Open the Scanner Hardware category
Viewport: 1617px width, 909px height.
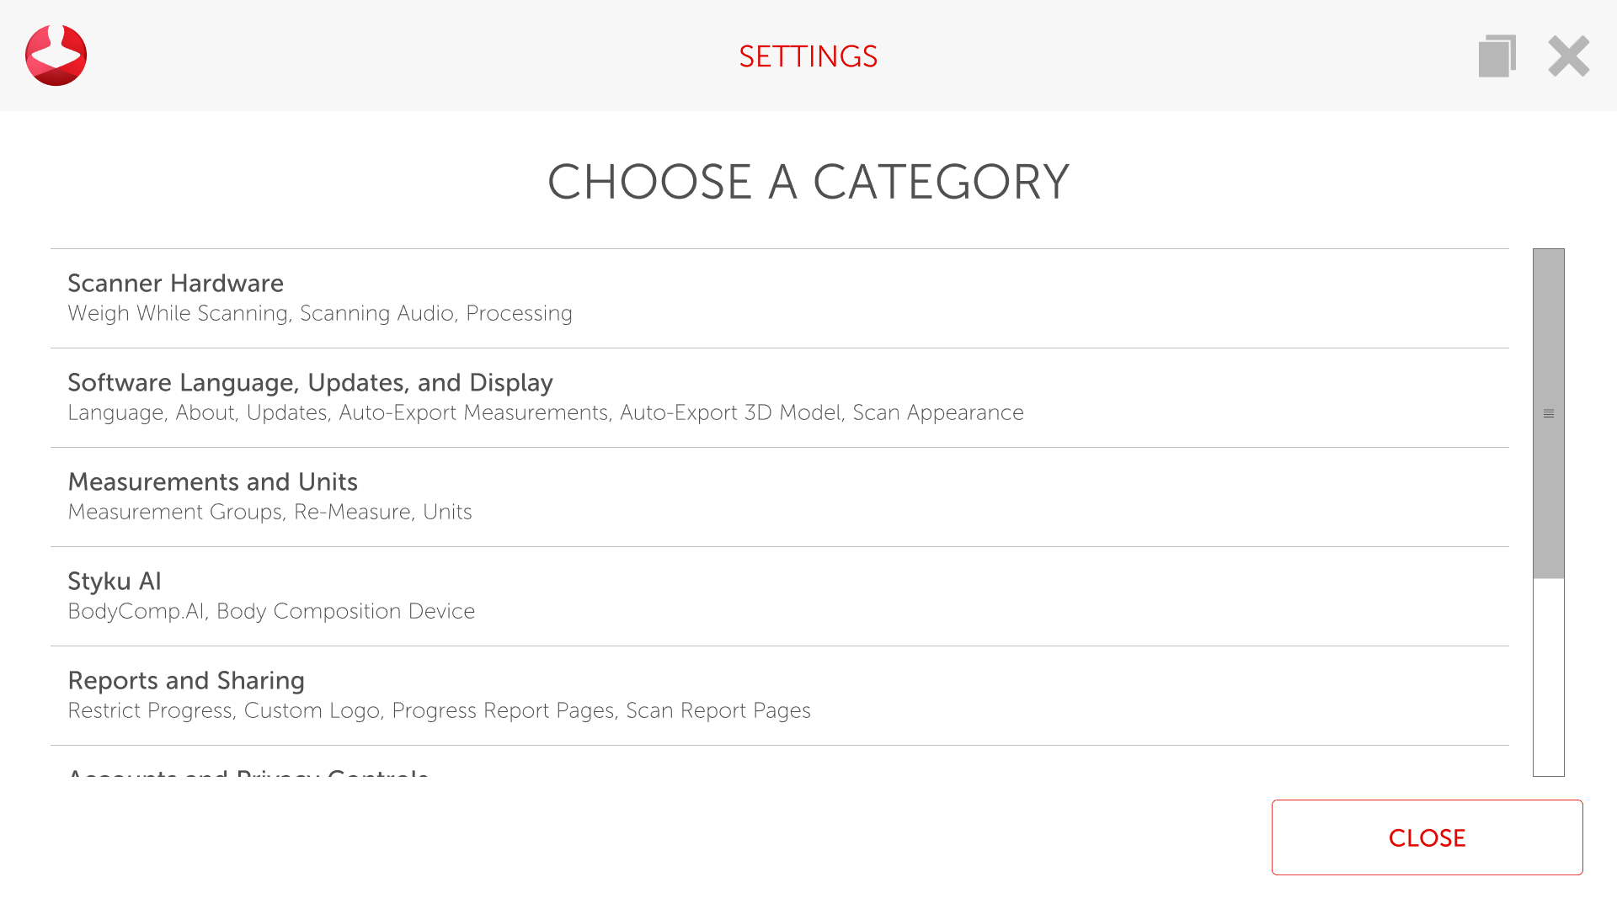click(x=175, y=283)
